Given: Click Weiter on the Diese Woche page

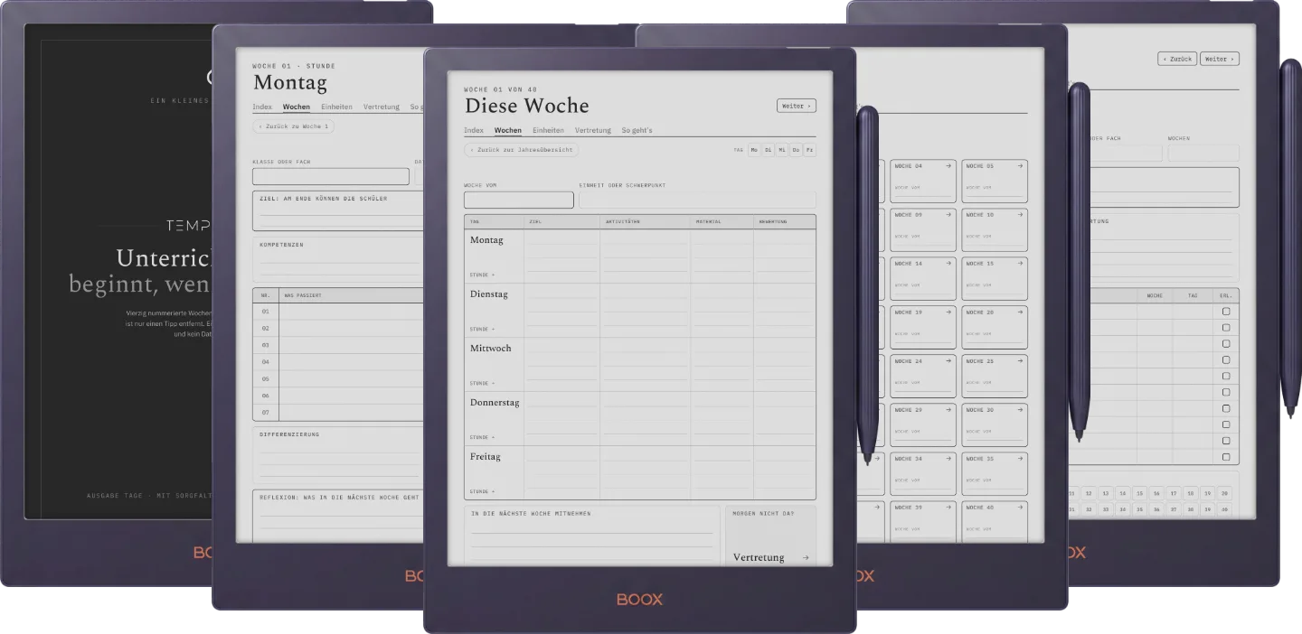Looking at the screenshot, I should pyautogui.click(x=797, y=106).
